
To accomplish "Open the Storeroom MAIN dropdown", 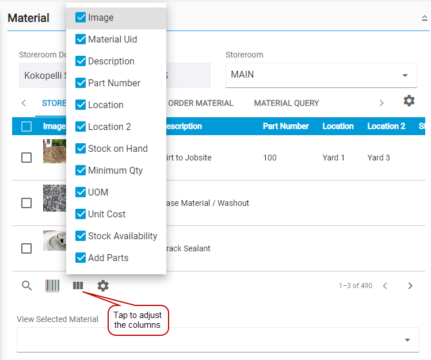I will click(x=321, y=75).
